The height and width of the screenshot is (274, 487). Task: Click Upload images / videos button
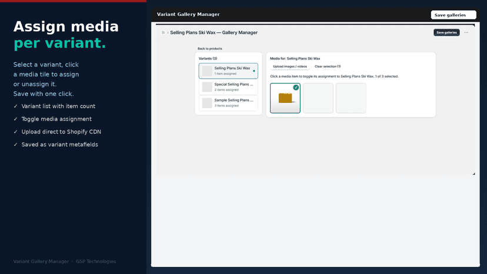[290, 66]
